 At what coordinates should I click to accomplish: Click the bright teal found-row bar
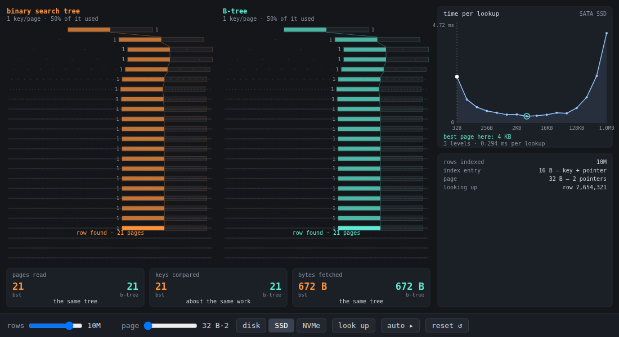359,228
